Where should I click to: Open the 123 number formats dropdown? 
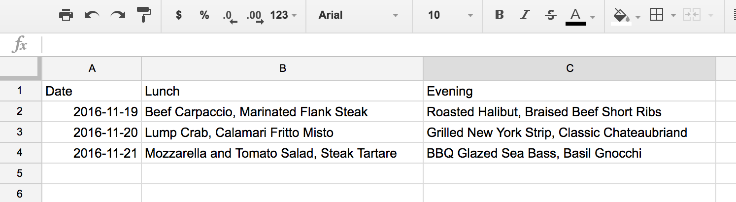[283, 15]
